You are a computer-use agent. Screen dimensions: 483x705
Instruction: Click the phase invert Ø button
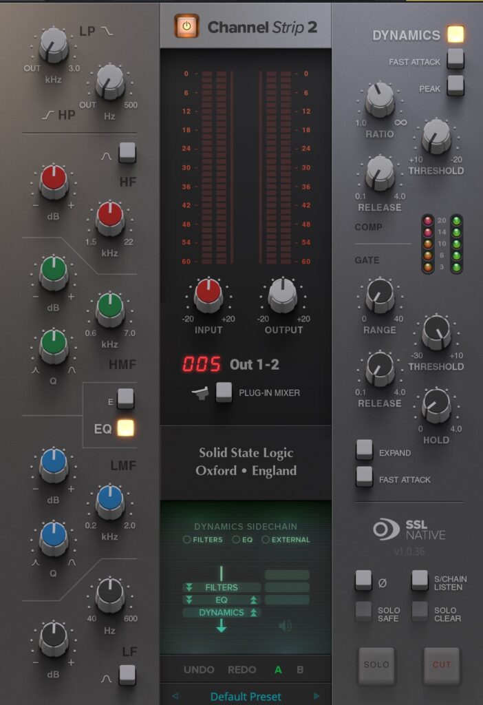coord(364,580)
